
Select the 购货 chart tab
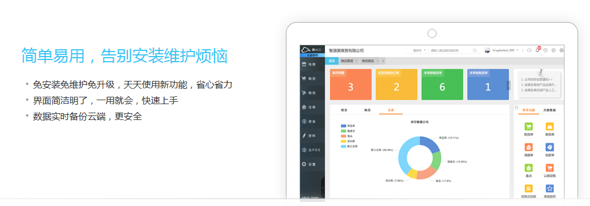coord(367,110)
